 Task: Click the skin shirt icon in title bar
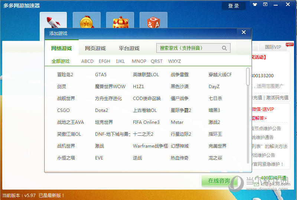click(255, 4)
